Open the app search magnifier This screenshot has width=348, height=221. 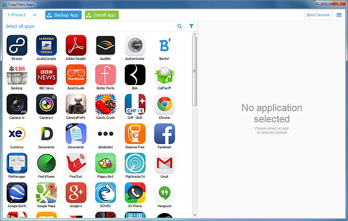tap(179, 26)
